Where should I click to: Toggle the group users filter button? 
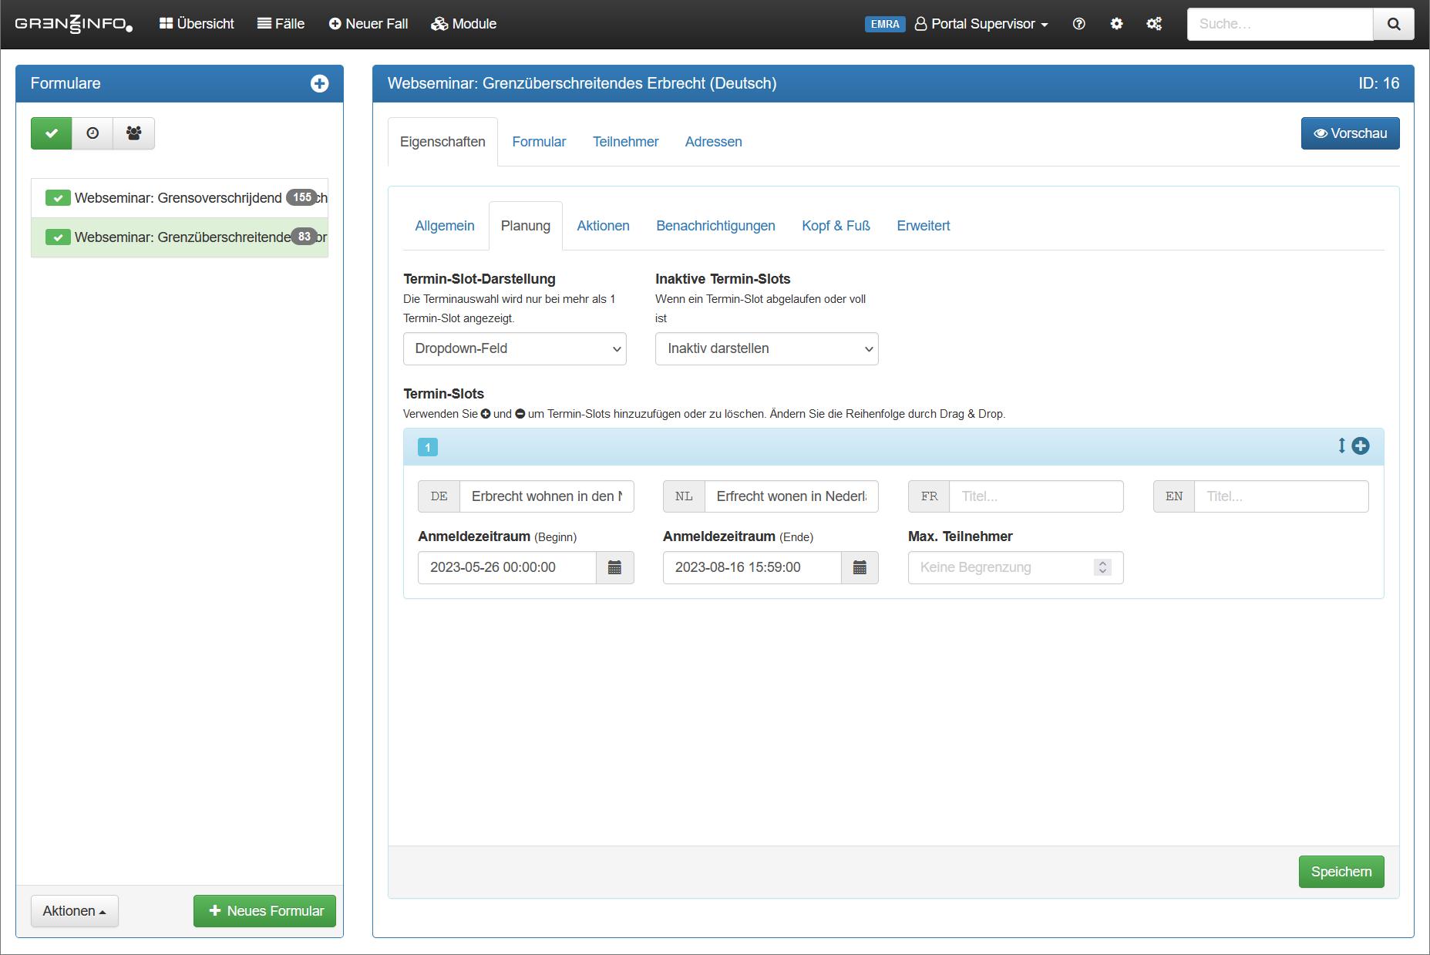[133, 133]
